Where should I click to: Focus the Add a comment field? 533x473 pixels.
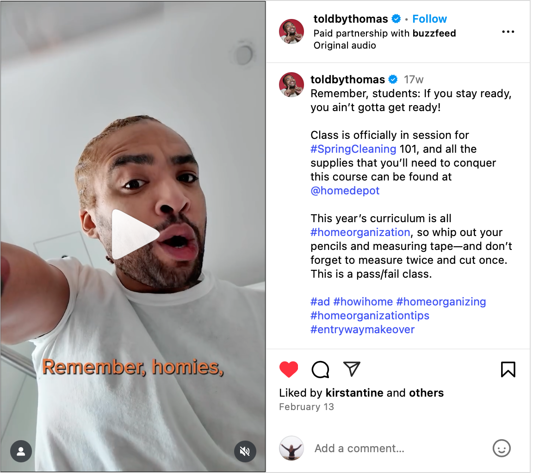(x=398, y=448)
